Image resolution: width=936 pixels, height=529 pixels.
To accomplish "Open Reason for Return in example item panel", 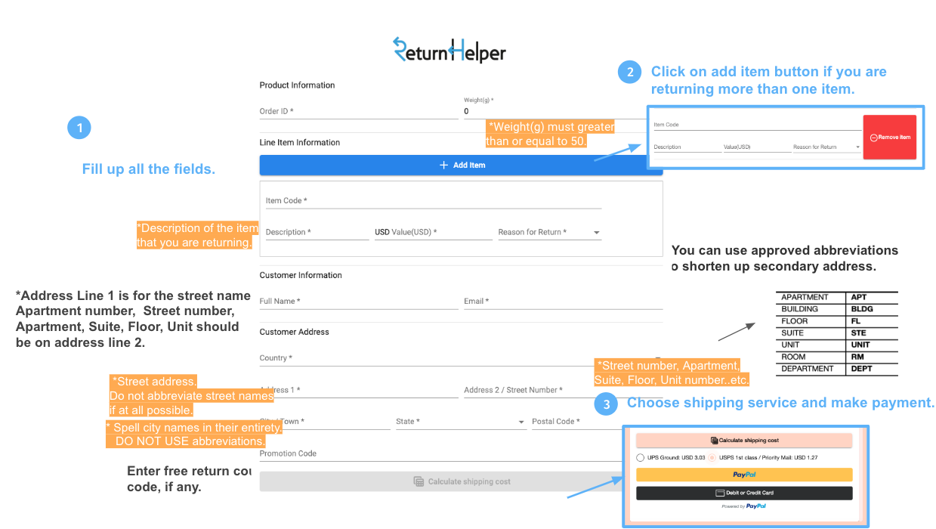I will (858, 147).
